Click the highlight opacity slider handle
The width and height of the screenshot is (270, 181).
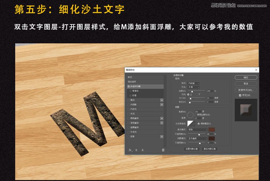pos(199,134)
